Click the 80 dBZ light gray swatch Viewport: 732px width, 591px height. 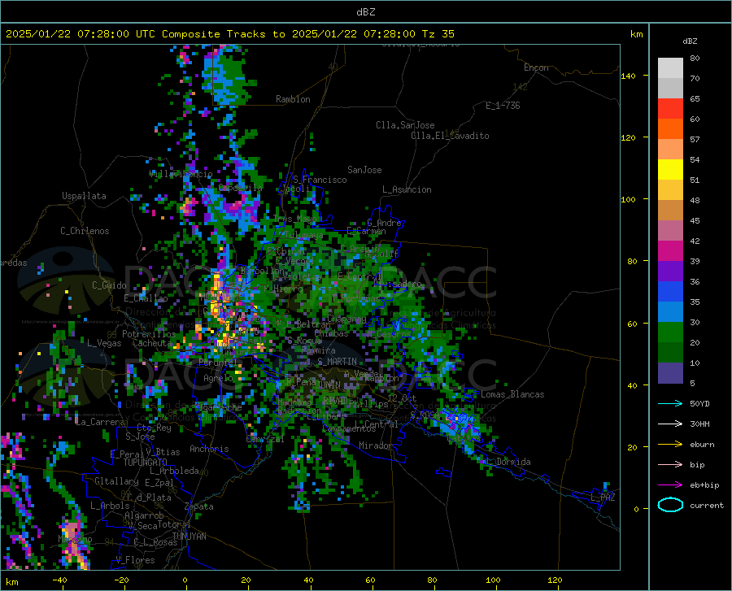pos(670,68)
